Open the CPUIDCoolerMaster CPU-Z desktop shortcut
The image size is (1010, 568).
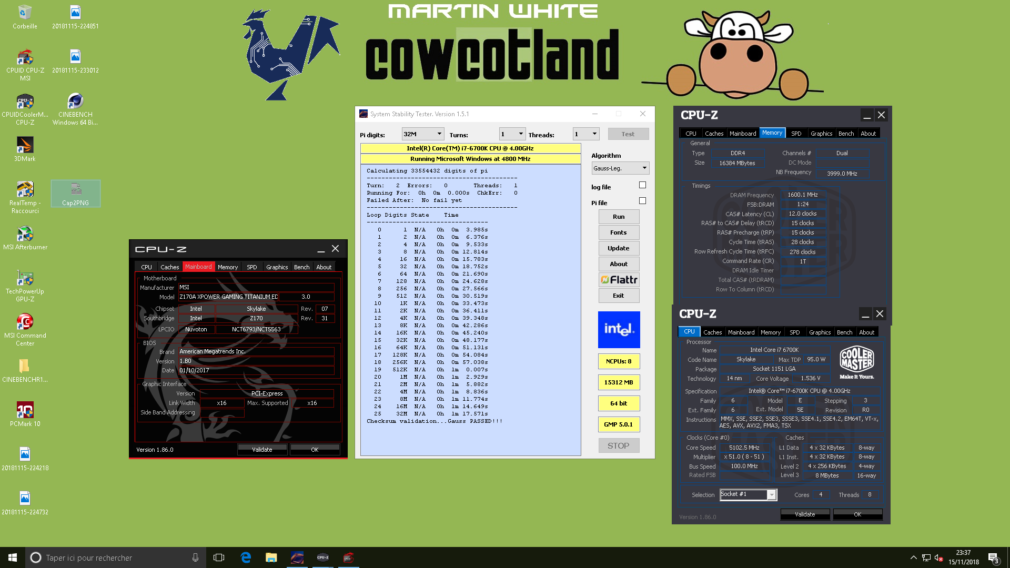tap(25, 109)
